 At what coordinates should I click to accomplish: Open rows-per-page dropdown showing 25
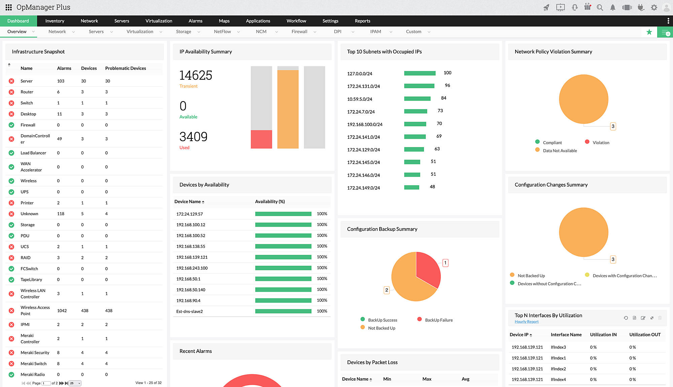pos(75,383)
